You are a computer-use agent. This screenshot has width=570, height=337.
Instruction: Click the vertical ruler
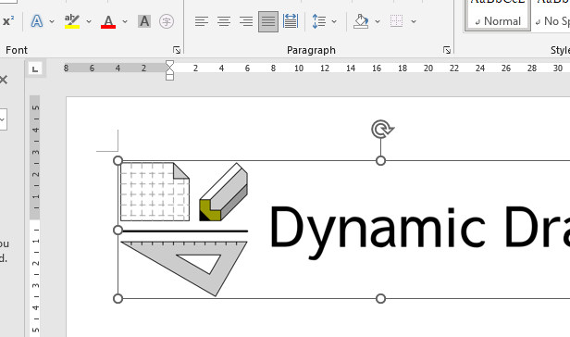35,216
